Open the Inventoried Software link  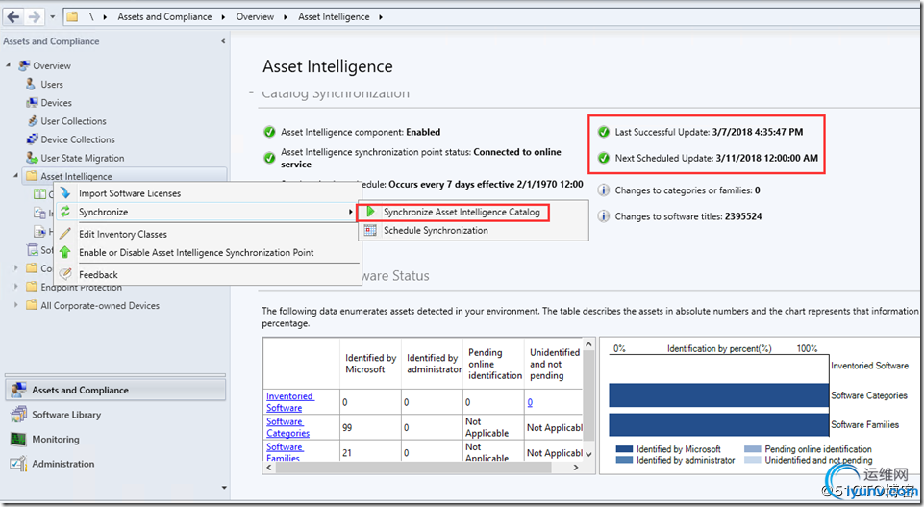pyautogui.click(x=290, y=402)
